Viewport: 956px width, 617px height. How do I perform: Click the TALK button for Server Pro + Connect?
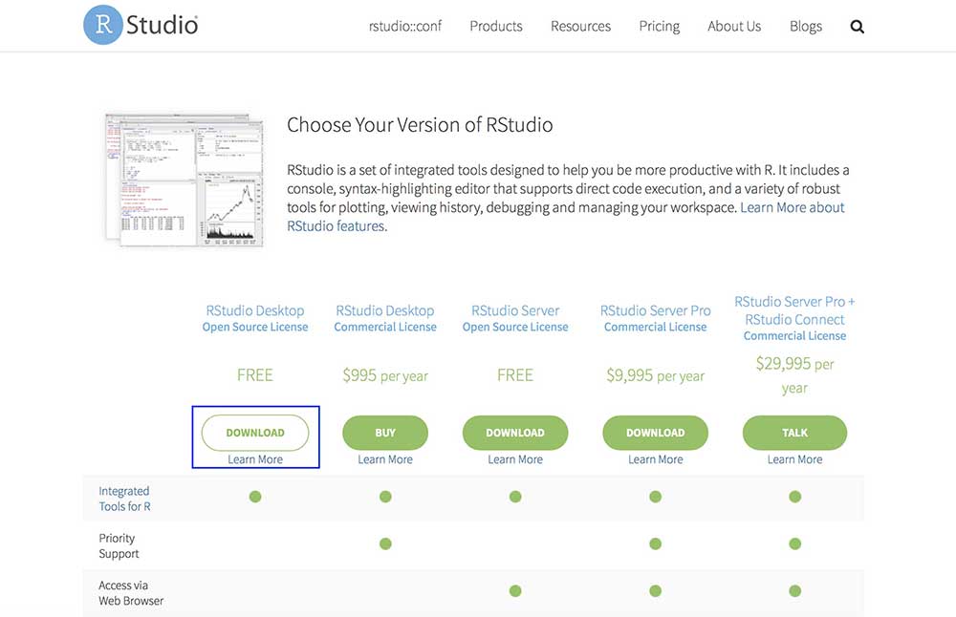click(794, 433)
